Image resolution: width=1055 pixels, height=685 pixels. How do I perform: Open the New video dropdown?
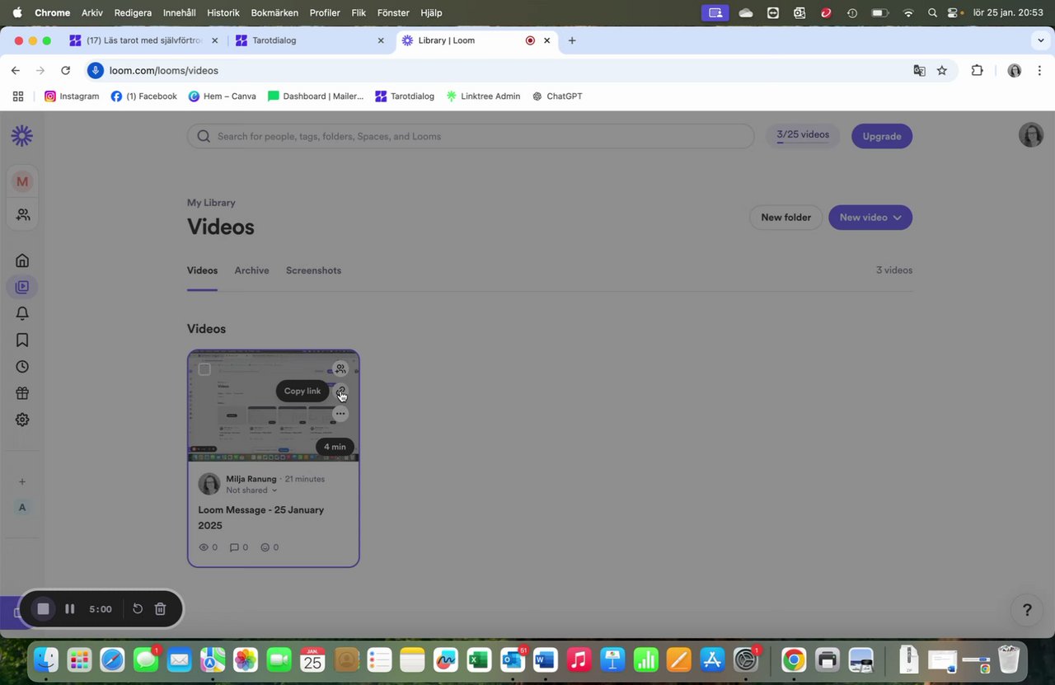870,218
